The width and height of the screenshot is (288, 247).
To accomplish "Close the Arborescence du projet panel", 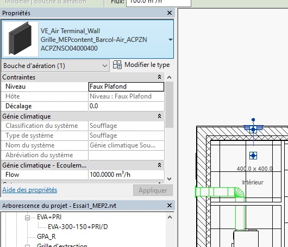I will coord(170,206).
